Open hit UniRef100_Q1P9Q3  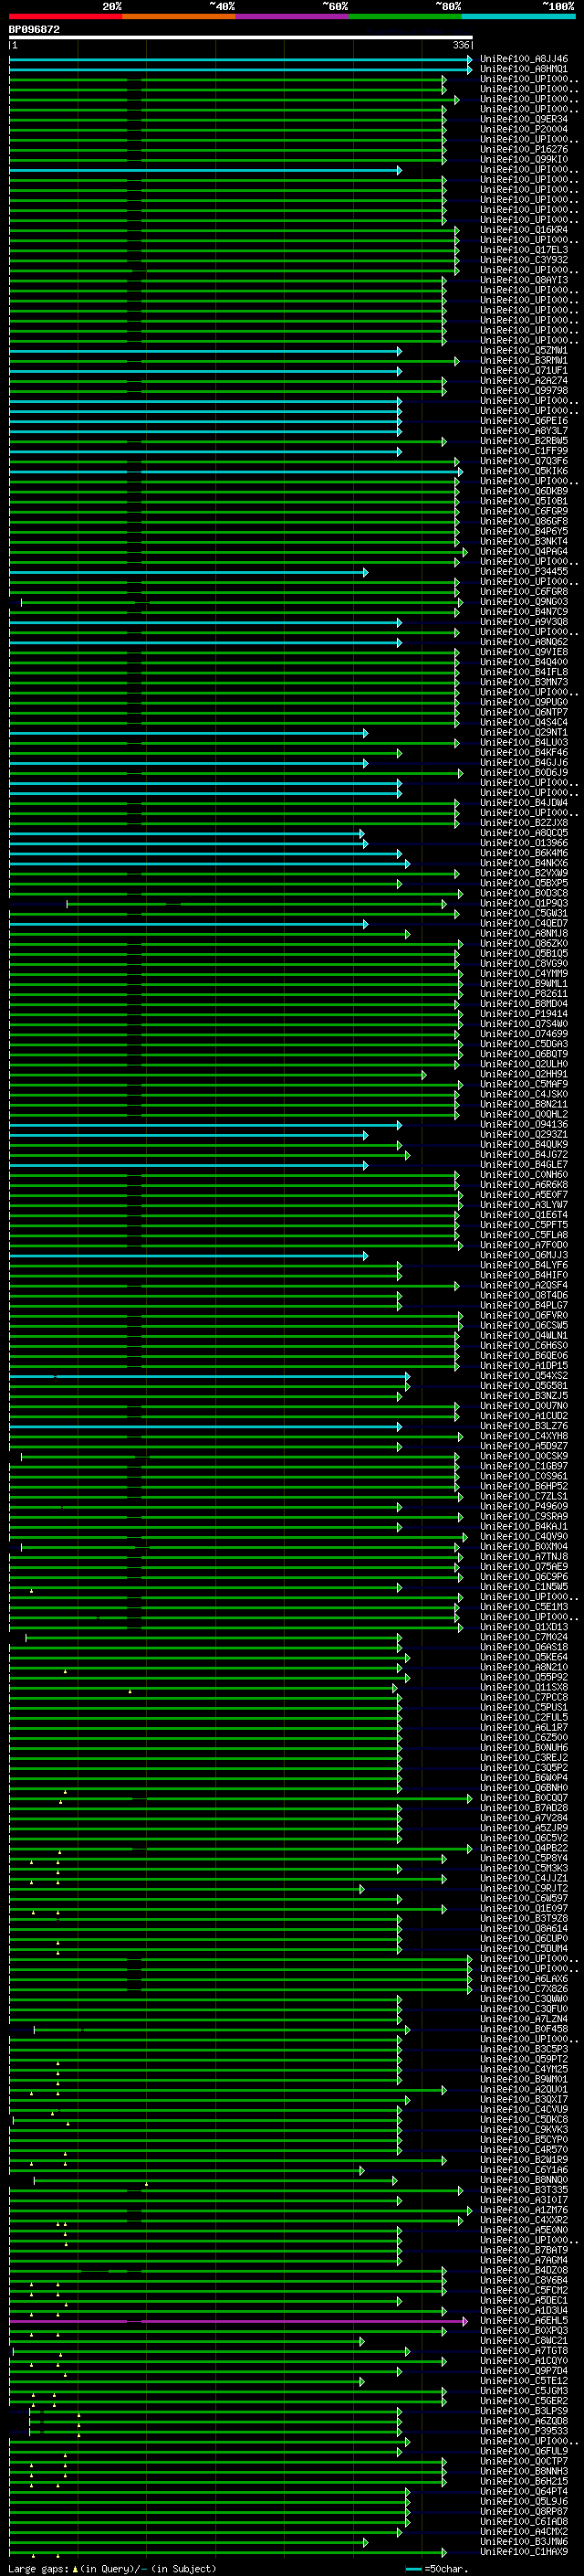tap(523, 903)
